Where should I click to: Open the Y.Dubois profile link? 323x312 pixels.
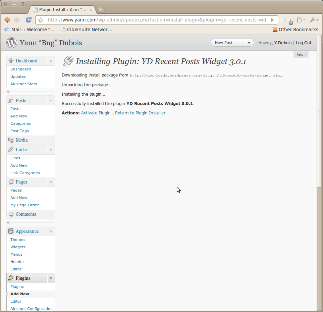[x=283, y=43]
